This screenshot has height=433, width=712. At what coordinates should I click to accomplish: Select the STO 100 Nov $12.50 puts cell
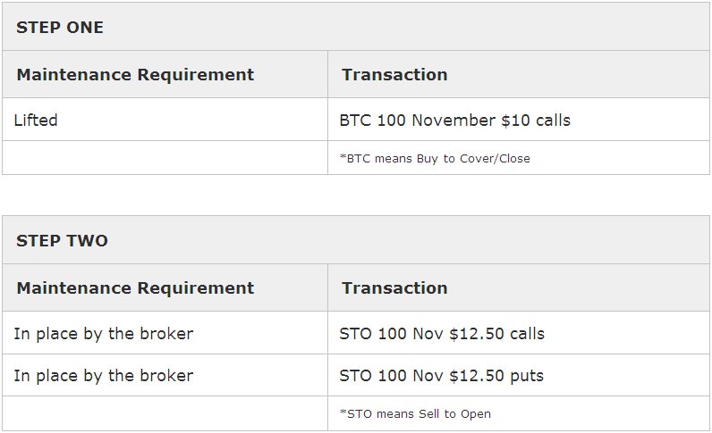coord(441,376)
